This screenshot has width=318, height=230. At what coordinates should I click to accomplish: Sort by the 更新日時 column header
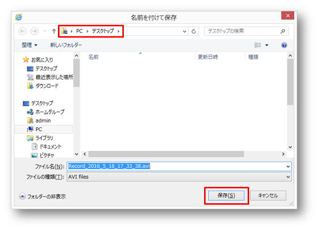pos(208,57)
